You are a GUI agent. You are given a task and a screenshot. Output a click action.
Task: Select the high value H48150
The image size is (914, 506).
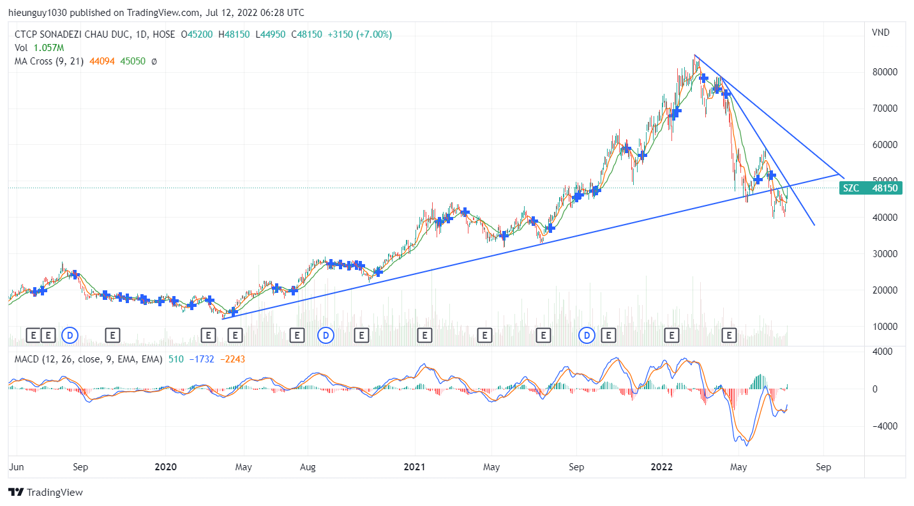234,34
